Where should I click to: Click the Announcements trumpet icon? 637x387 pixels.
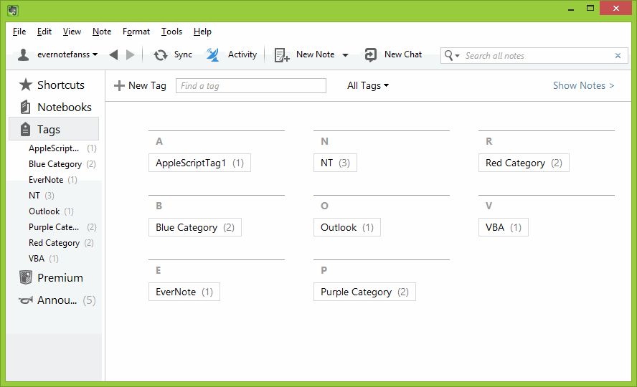[x=26, y=300]
